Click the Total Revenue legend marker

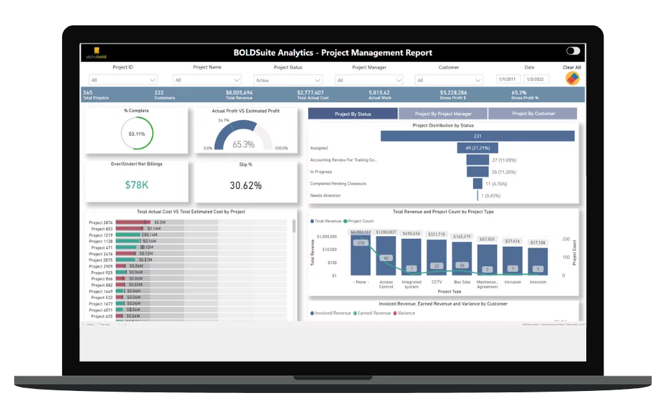[x=312, y=222]
